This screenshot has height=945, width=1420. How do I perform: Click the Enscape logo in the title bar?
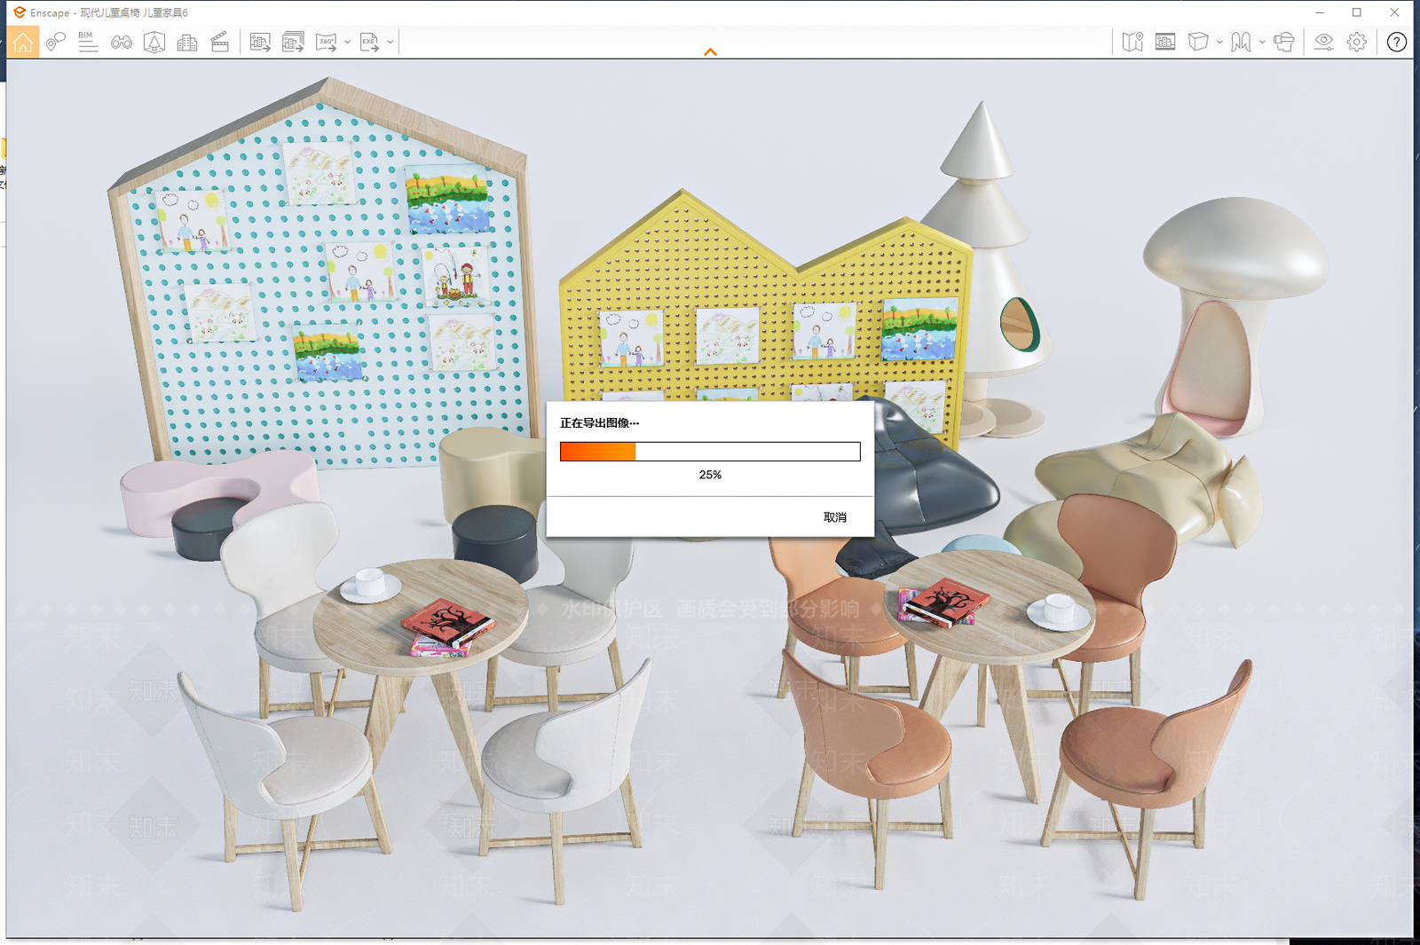[x=20, y=12]
